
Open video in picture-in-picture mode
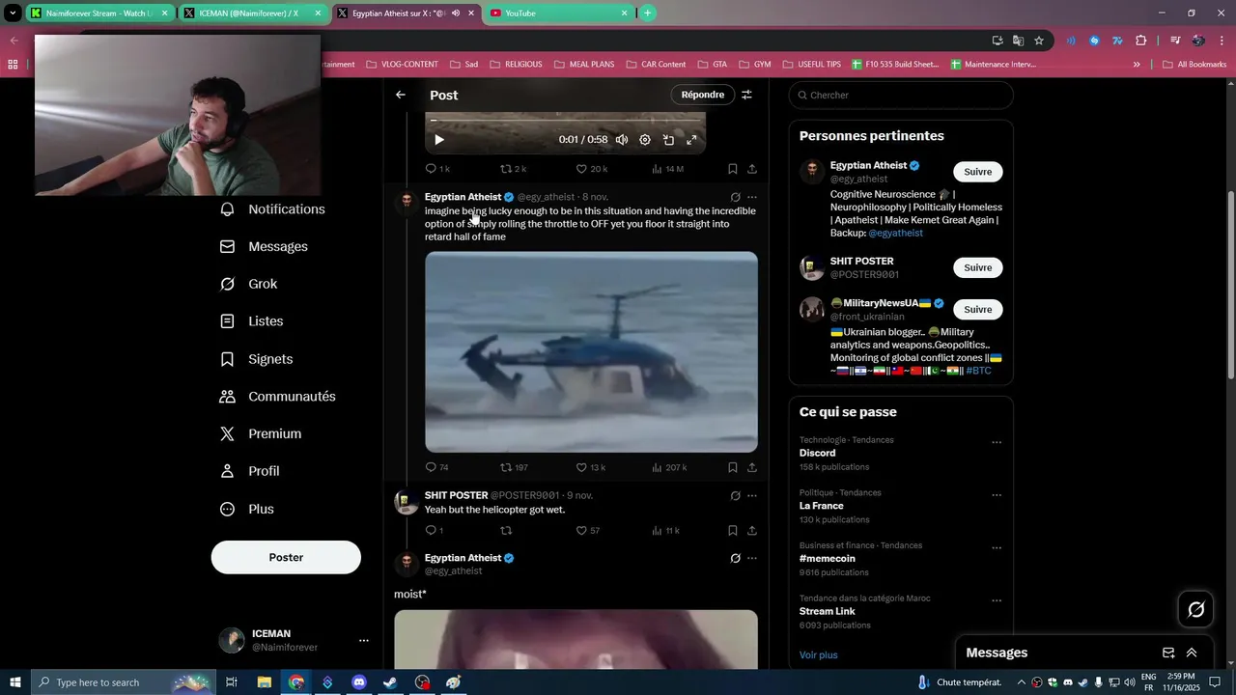[668, 140]
